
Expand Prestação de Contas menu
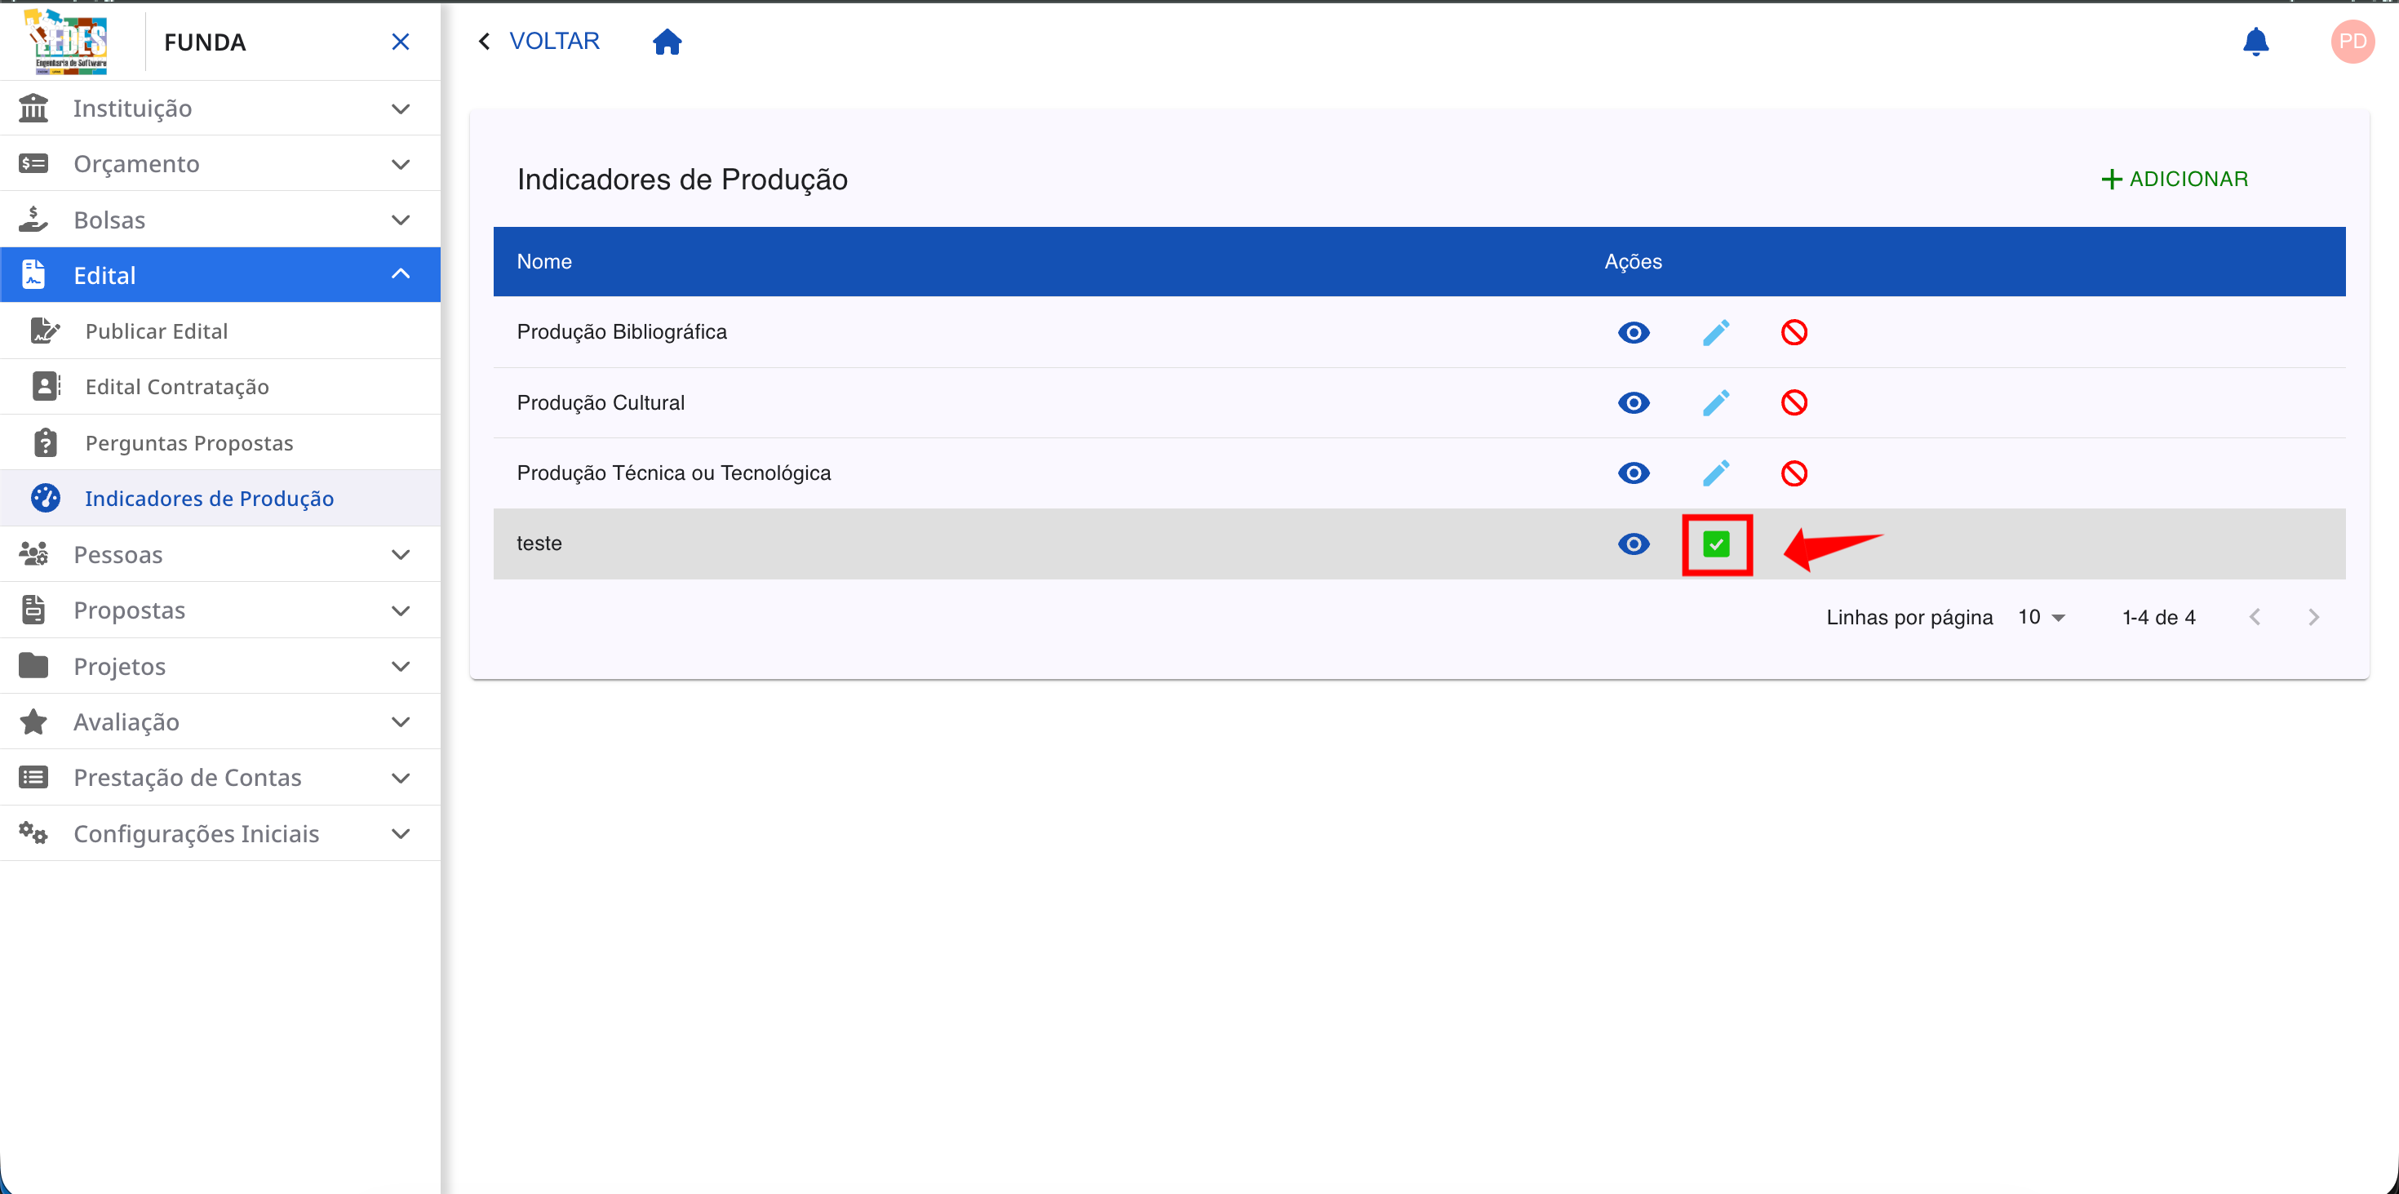pyautogui.click(x=220, y=777)
